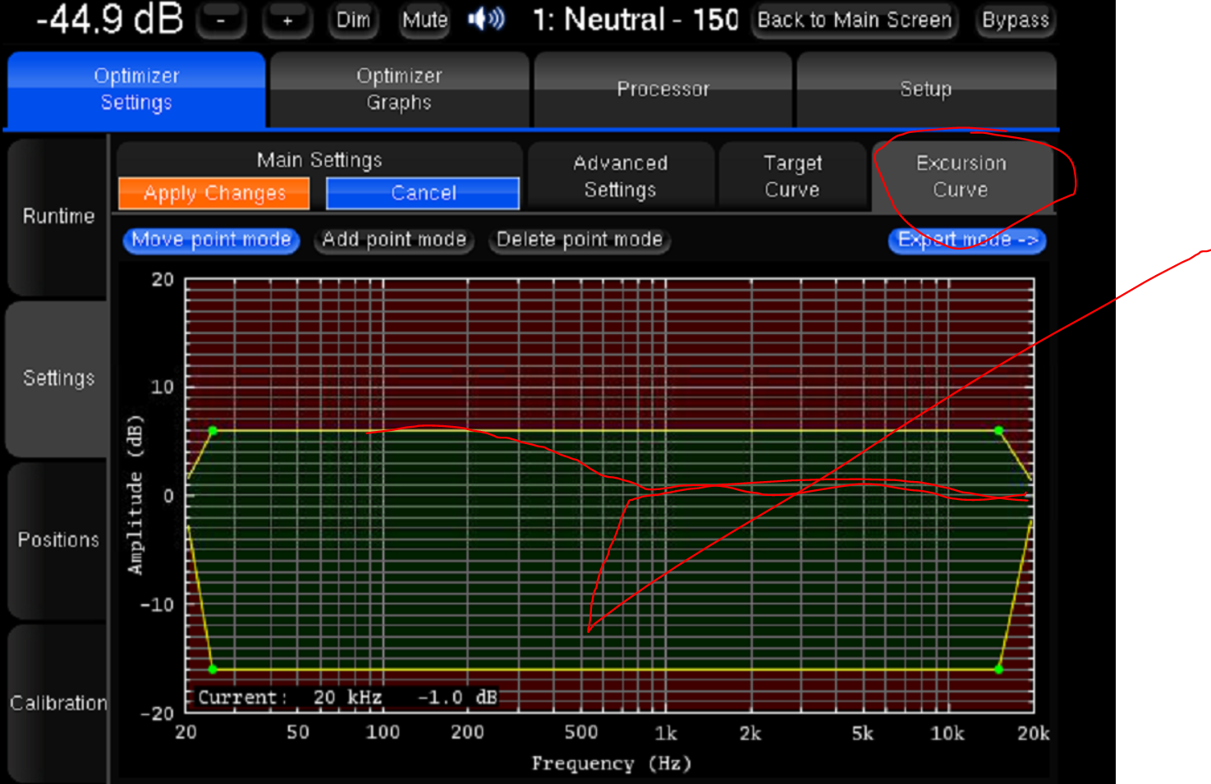Screen dimensions: 1211x784
Task: Open the Processor tab
Action: [x=663, y=89]
